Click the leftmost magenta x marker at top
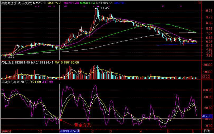Viewport: 214px width, 134px height. coord(35,6)
